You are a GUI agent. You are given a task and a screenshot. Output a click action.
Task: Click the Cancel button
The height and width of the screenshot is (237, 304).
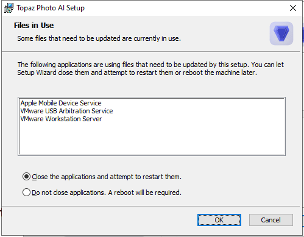tap(271, 220)
